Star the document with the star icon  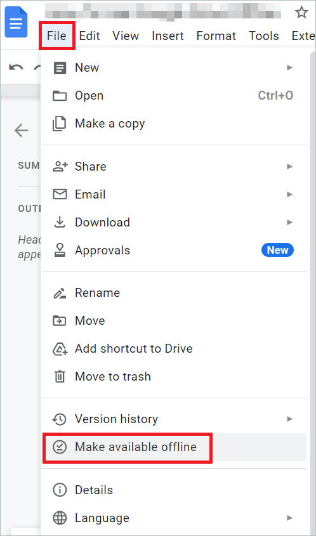pyautogui.click(x=301, y=13)
